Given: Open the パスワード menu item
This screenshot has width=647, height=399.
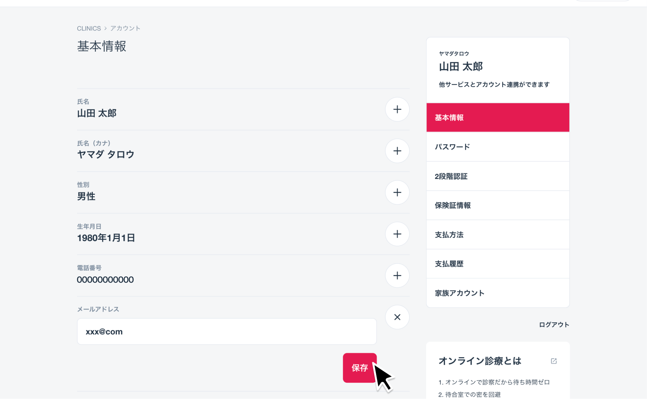Looking at the screenshot, I should (x=497, y=147).
